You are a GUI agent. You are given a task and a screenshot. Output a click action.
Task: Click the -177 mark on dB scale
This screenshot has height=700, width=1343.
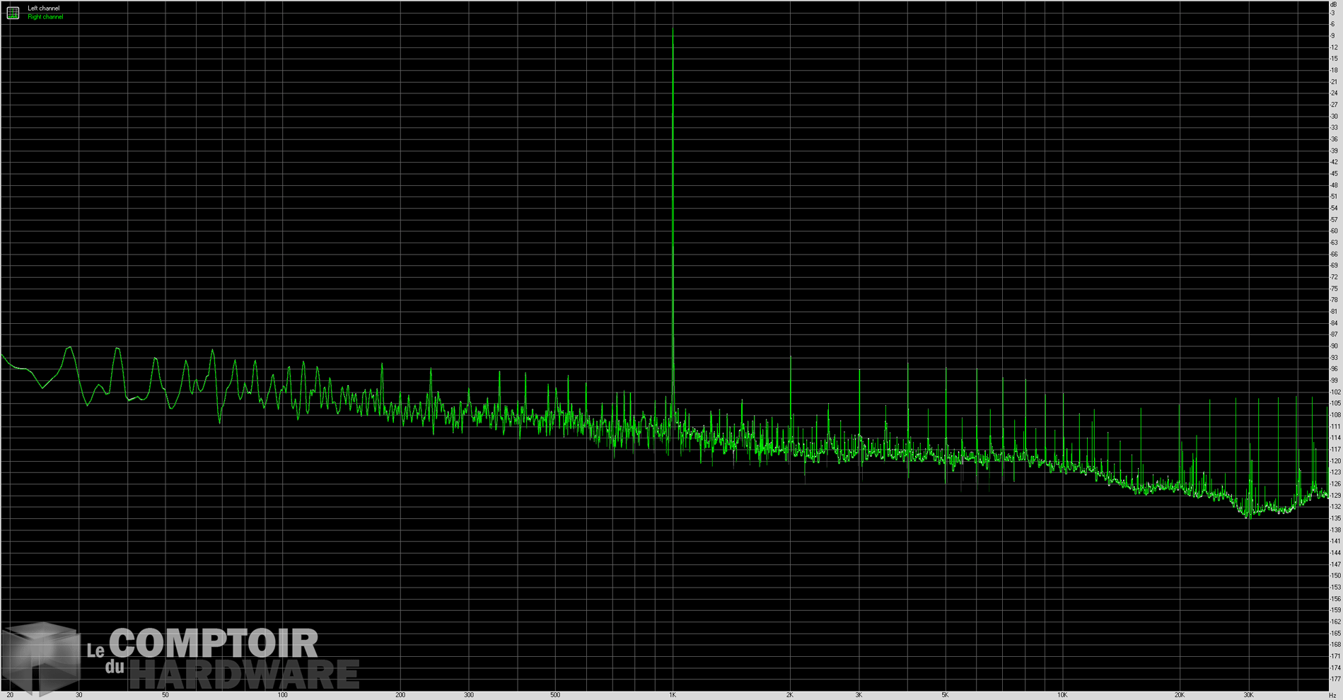[x=1334, y=679]
